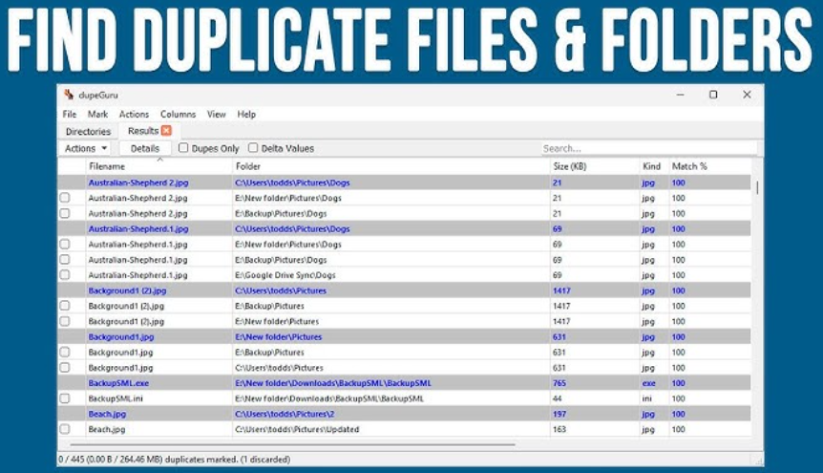
Task: Mark Australian-Shepherd.1.jpg in E:\New folder\Pictures\Dogs
Action: point(65,244)
